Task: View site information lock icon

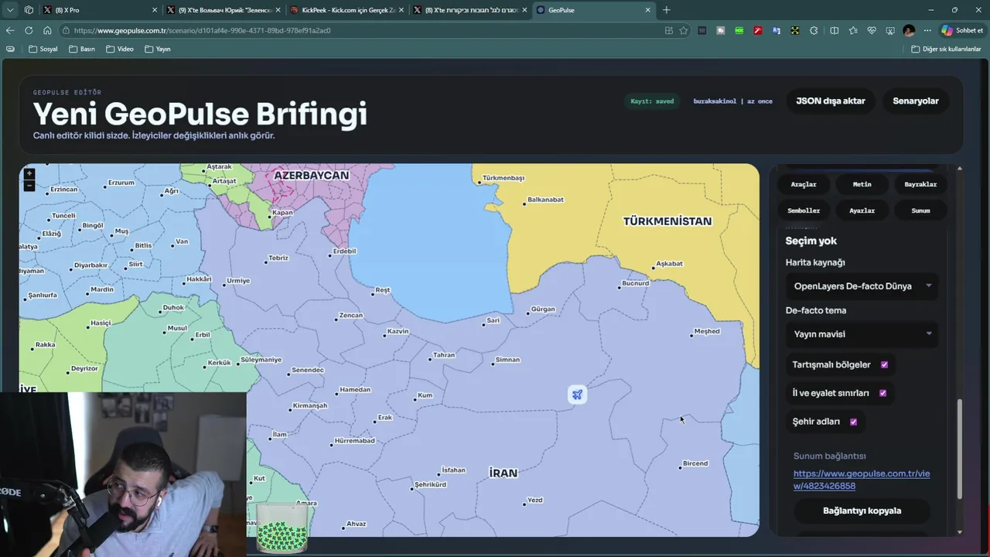Action: 67,30
